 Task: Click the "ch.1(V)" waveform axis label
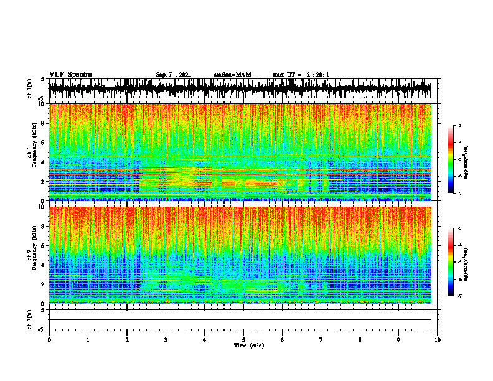30,88
